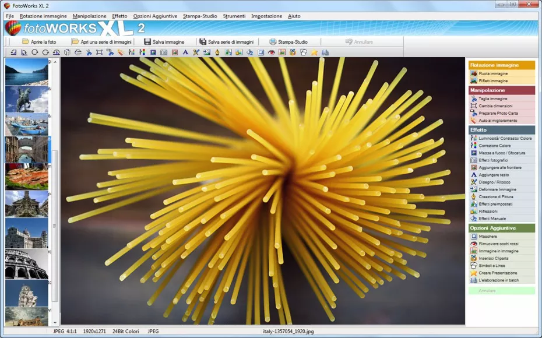Viewport: 542px width, 338px height.
Task: Open the Rotazione immagine menu in the menu bar
Action: pyautogui.click(x=43, y=16)
